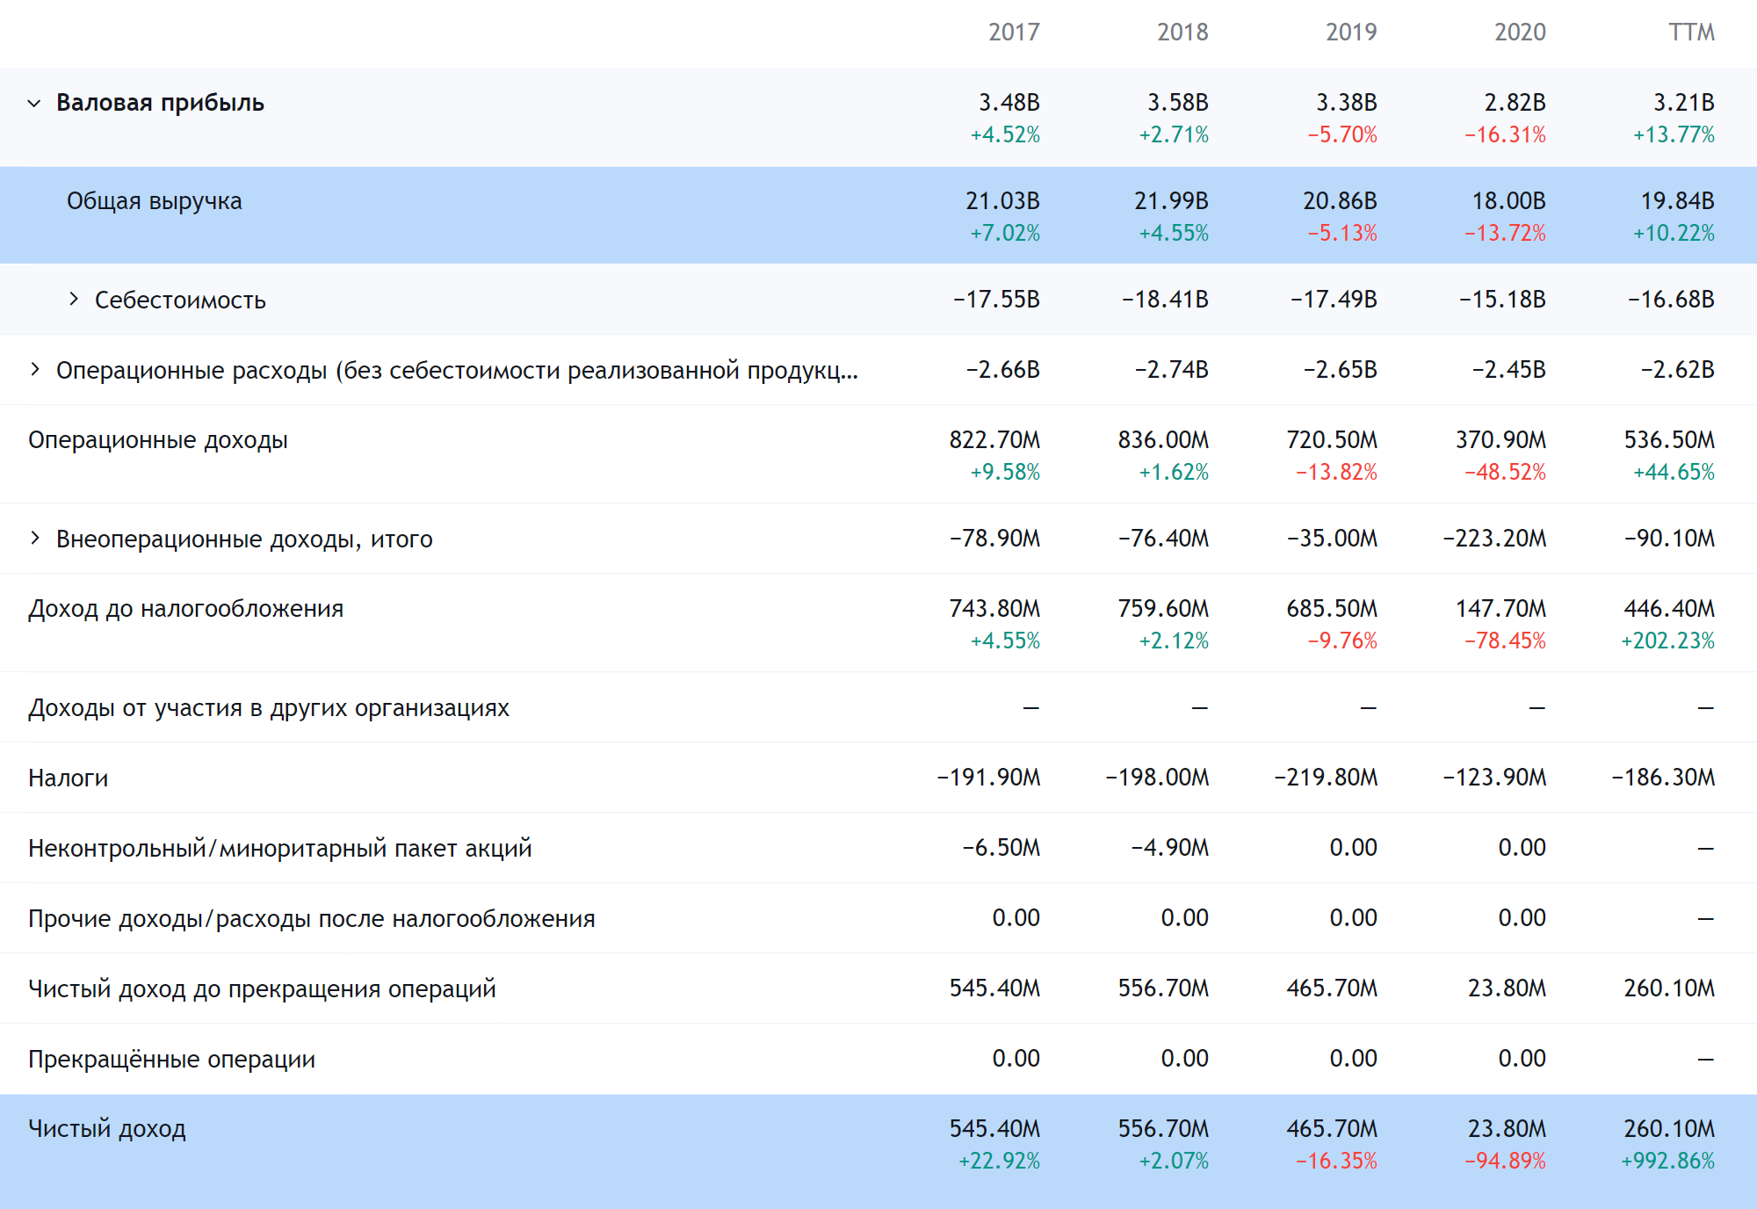Click the 2019 column header
The image size is (1757, 1209).
pyautogui.click(x=1351, y=33)
